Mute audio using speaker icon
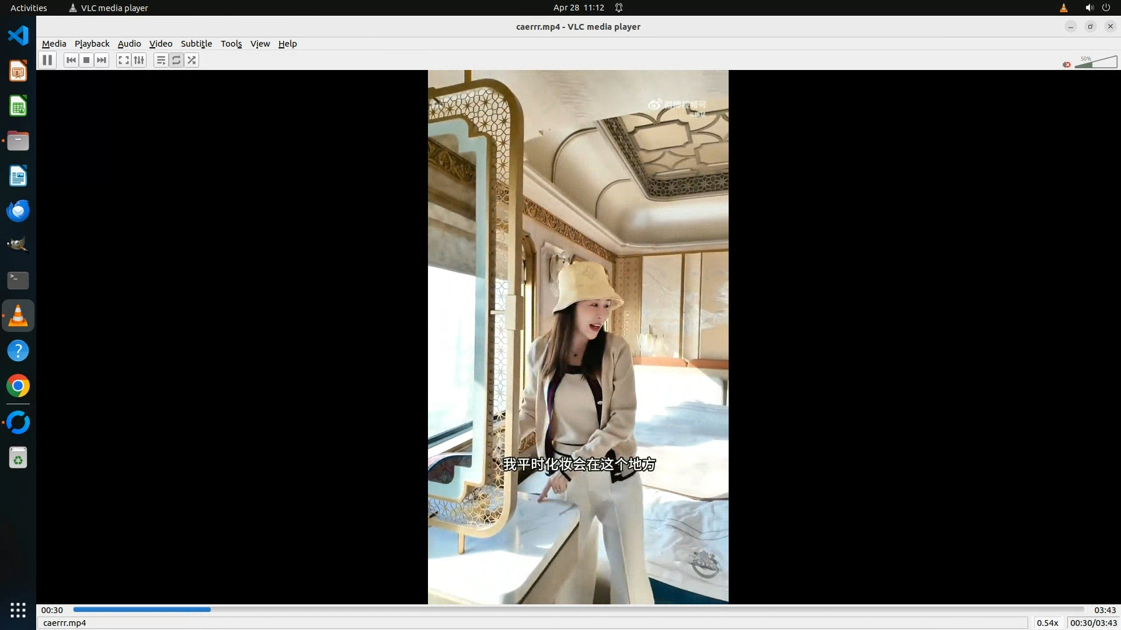Image resolution: width=1121 pixels, height=630 pixels. pos(1067,65)
